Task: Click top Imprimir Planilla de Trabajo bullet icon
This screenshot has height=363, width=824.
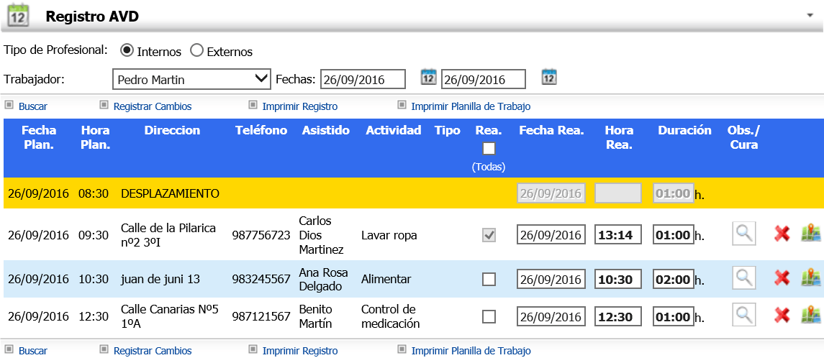Action: point(402,105)
